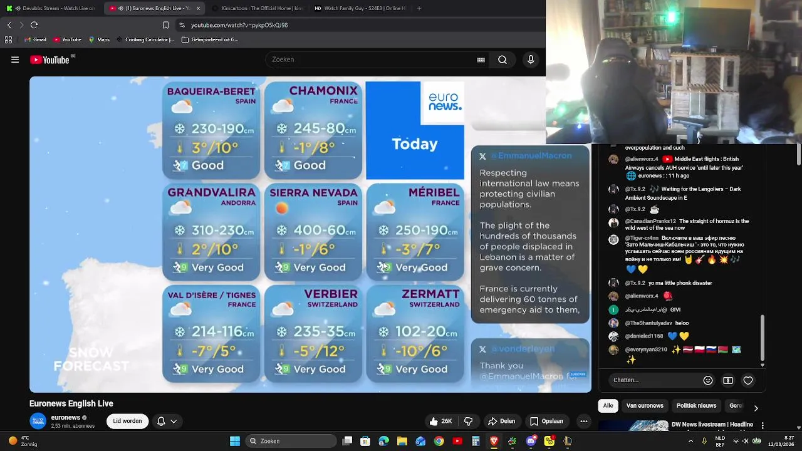Viewport: 802px width, 451px height.
Task: Click the subscribe badge in video corner
Action: pyautogui.click(x=578, y=375)
